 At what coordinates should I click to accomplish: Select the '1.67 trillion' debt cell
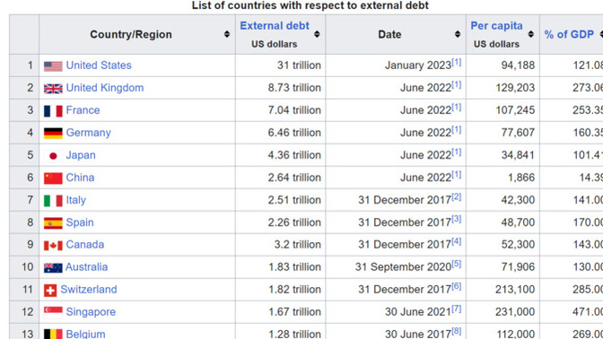pyautogui.click(x=280, y=312)
